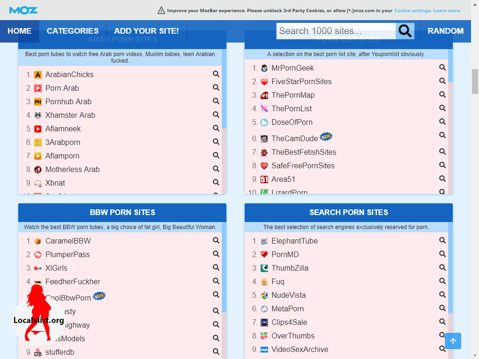The width and height of the screenshot is (479, 359).
Task: Open the CATEGORIES menu
Action: [x=73, y=31]
